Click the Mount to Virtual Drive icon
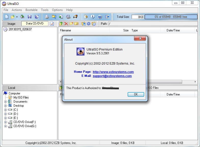This screenshot has height=147, width=200. (68, 17)
